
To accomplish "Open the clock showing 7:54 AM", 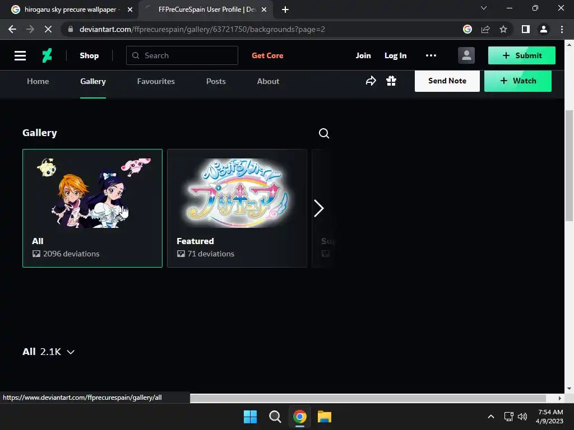I will point(549,417).
